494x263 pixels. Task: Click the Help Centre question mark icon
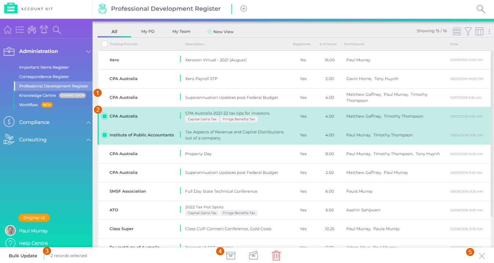10,243
